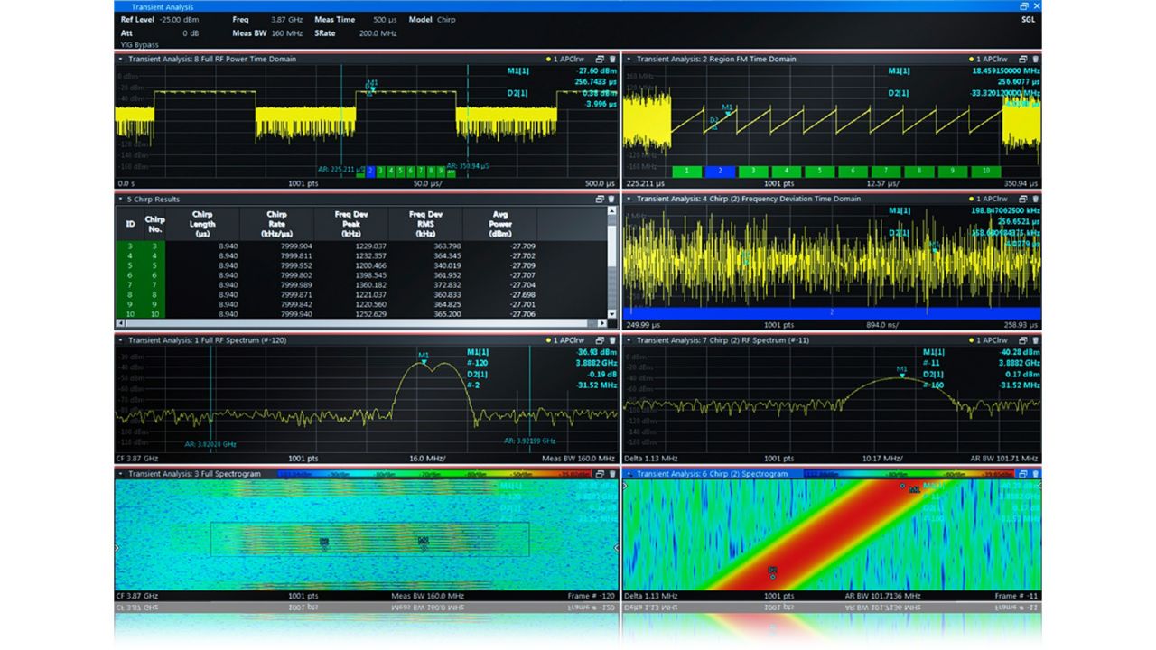Collapse the Full RF Power Time Domain panel
This screenshot has height=650, width=1156.
120,59
